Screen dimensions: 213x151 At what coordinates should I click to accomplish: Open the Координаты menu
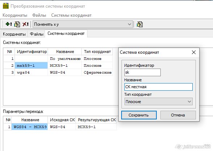coord(15,15)
